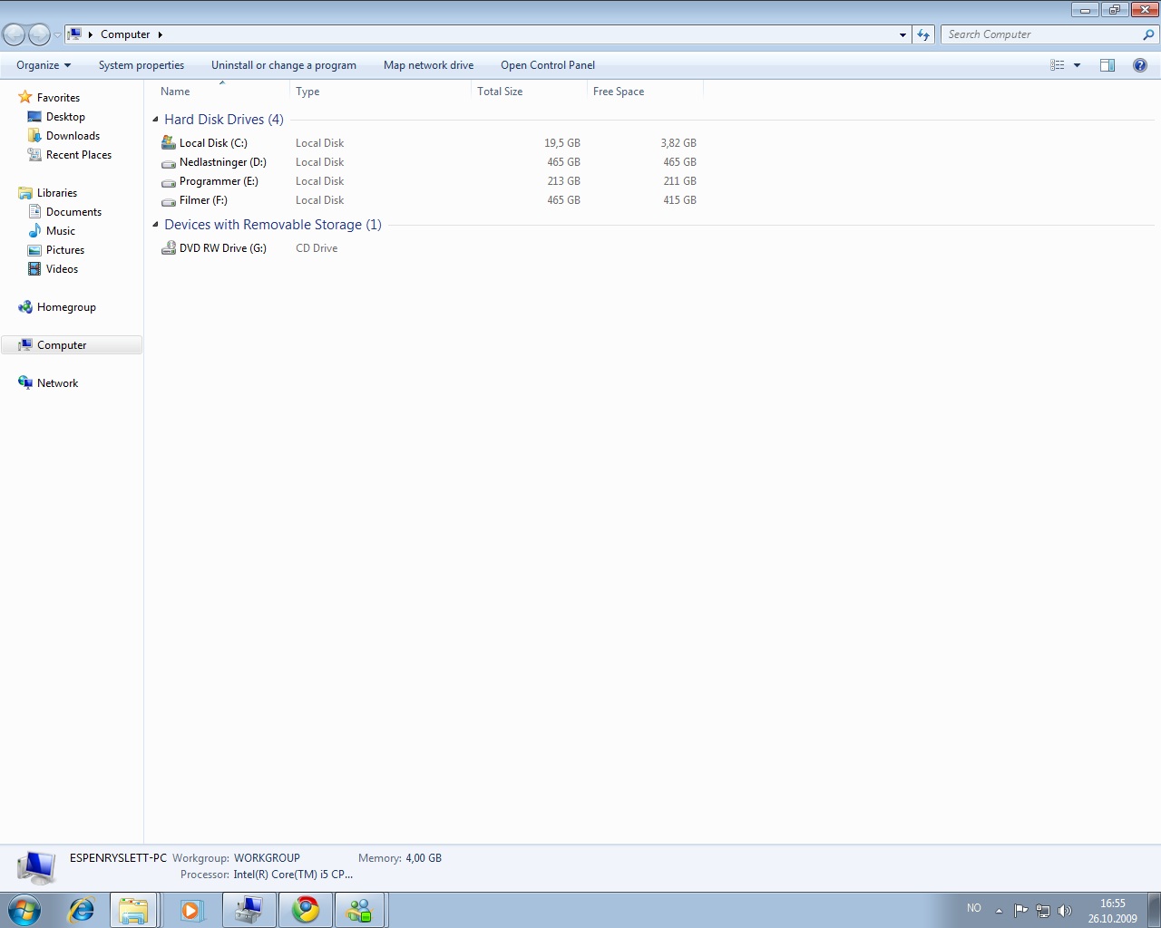Click the Change your view icon
This screenshot has height=928, width=1161.
pyautogui.click(x=1058, y=65)
